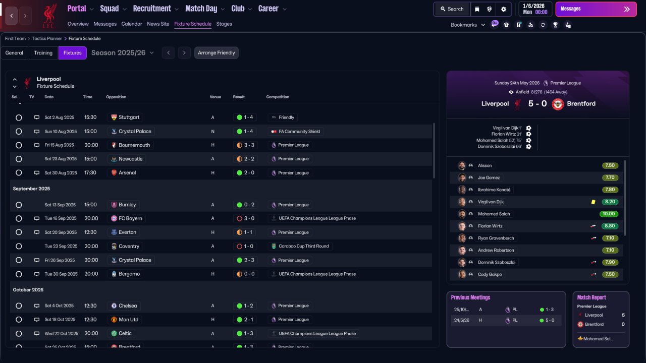
Task: Click the fixtures list vertical scrollbar
Action: 434,150
